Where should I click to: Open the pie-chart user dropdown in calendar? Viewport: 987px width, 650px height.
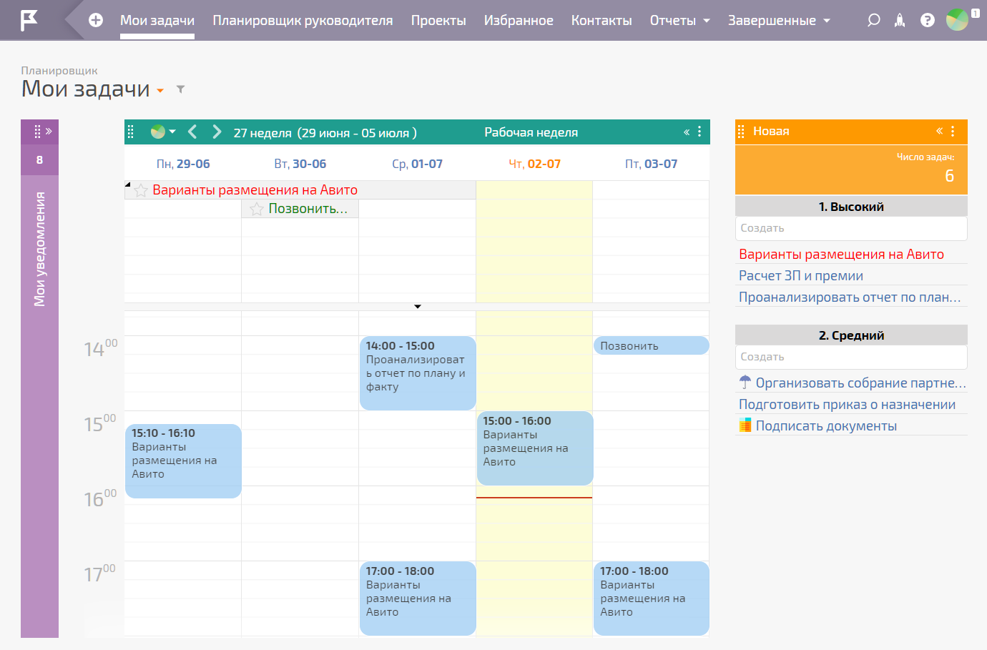pyautogui.click(x=163, y=132)
